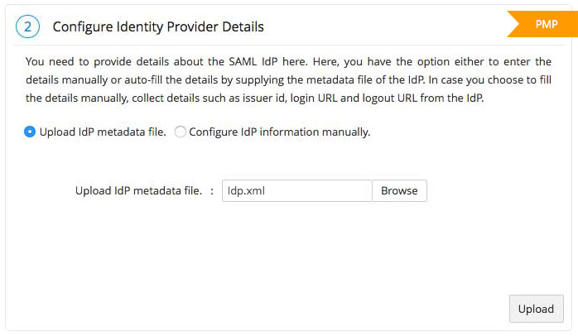This screenshot has width=578, height=336.
Task: Focus the metadata file path input field
Action: point(297,190)
